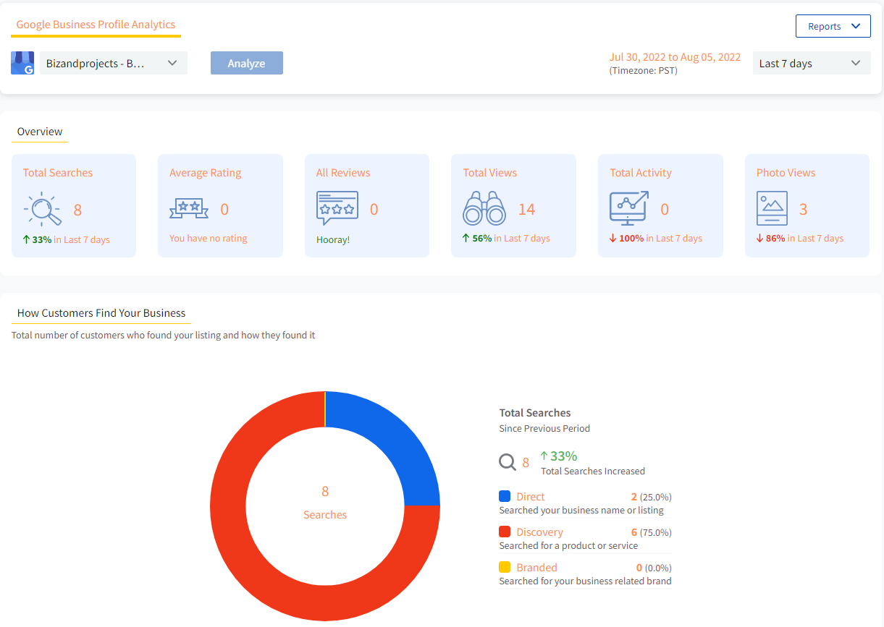Open the Last 7 days date range dropdown
884x627 pixels.
pos(809,63)
